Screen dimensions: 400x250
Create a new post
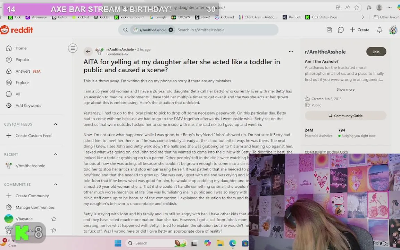click(360, 30)
